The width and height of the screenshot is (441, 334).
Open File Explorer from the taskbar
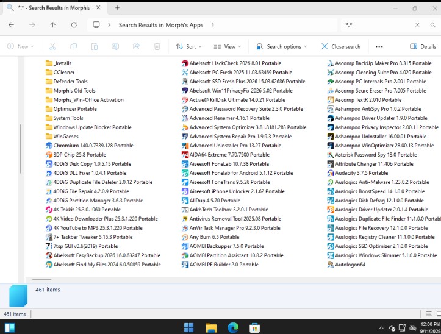pos(211,327)
